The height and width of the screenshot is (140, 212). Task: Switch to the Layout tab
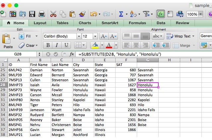point(40,23)
